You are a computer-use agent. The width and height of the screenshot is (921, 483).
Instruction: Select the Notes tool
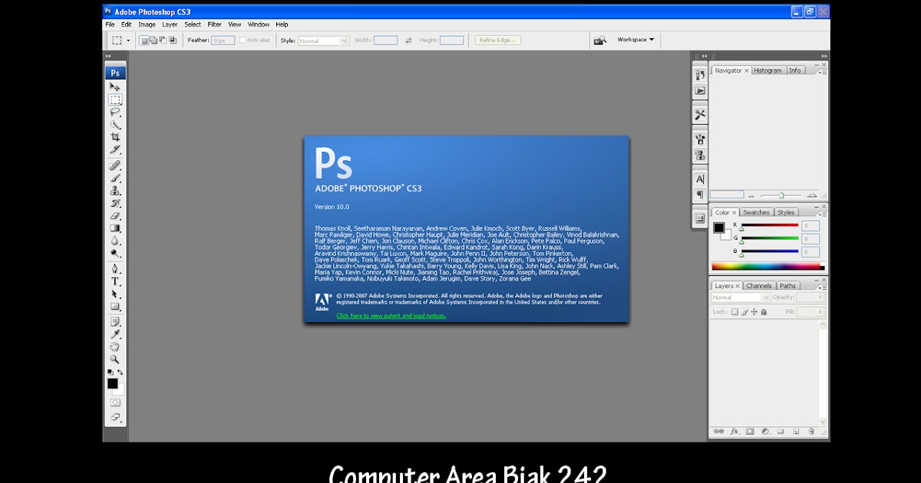pos(115,322)
